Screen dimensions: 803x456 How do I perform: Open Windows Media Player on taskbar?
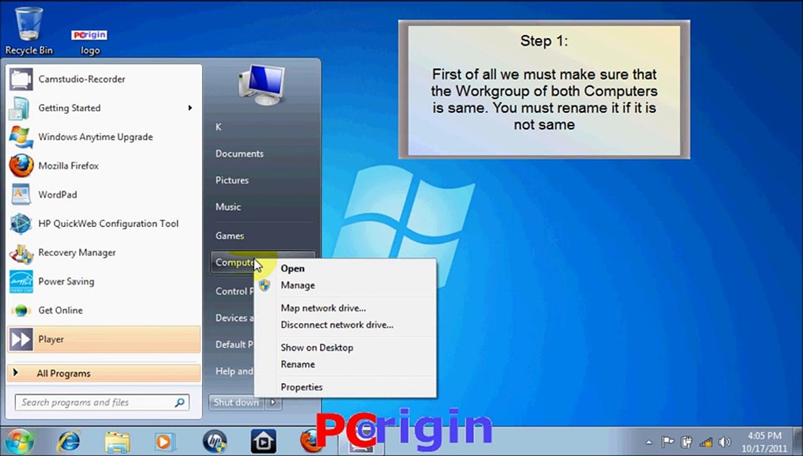[x=165, y=441]
